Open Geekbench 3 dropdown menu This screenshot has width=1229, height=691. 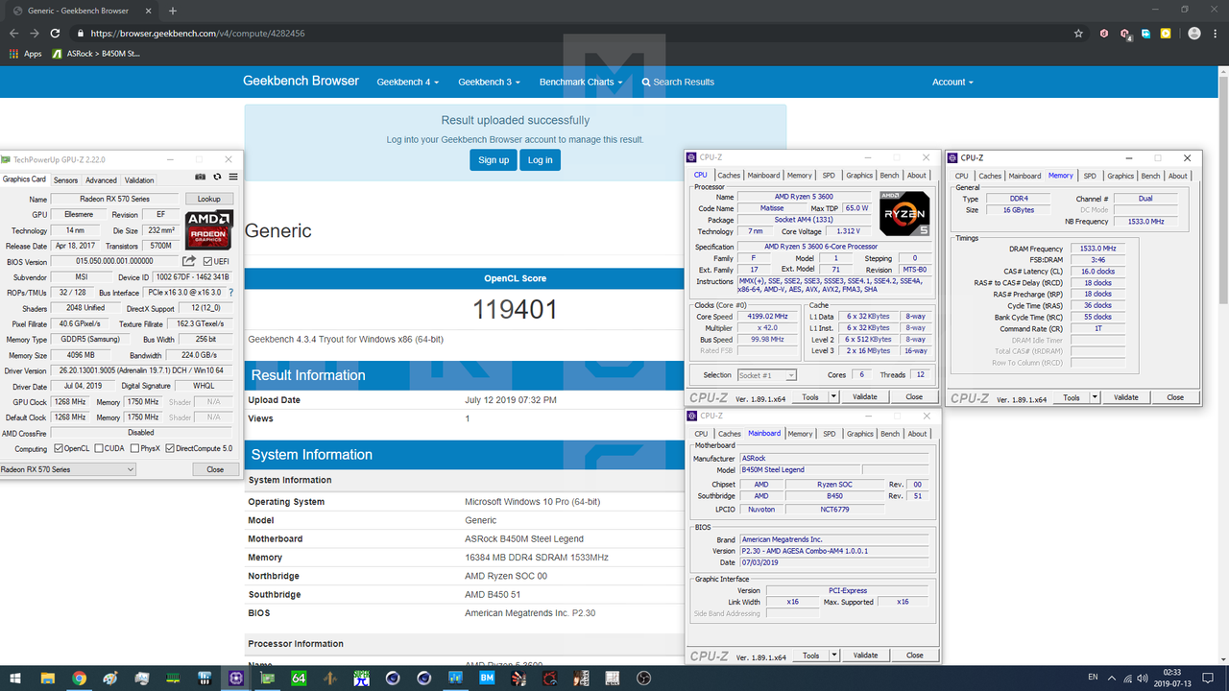pyautogui.click(x=489, y=83)
